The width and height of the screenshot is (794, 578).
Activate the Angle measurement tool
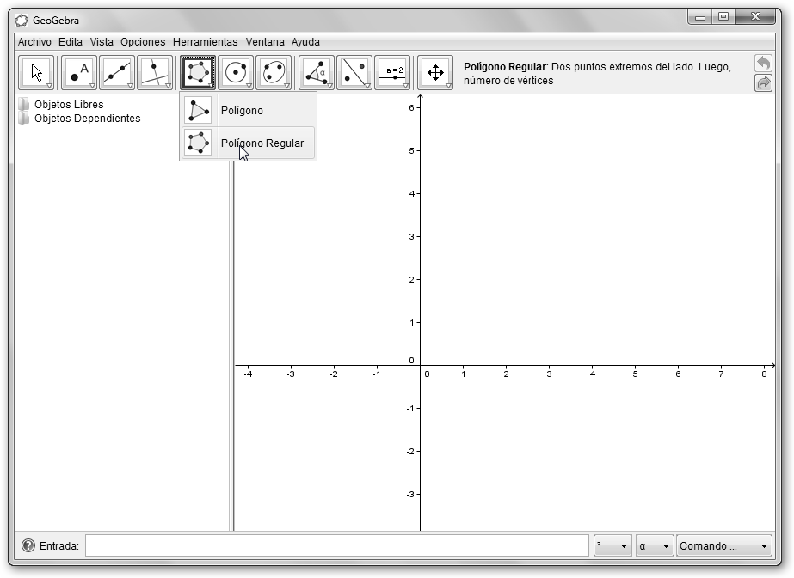[317, 73]
